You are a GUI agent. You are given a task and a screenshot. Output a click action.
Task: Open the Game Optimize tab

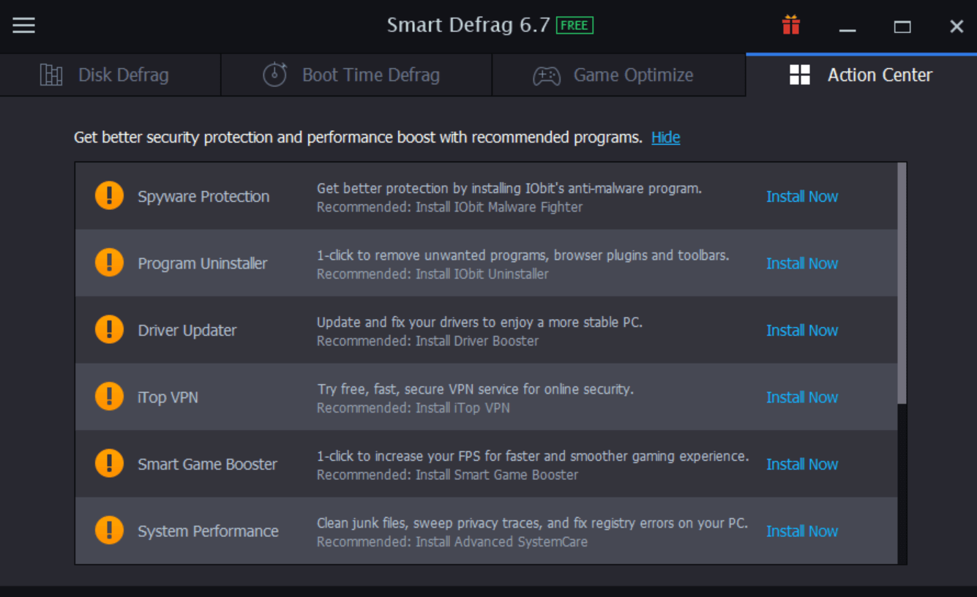(618, 75)
